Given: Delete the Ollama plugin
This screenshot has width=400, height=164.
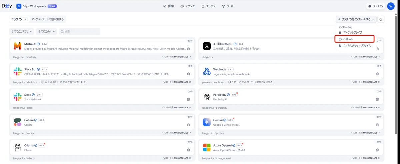Looking at the screenshot, I should click(x=188, y=150).
